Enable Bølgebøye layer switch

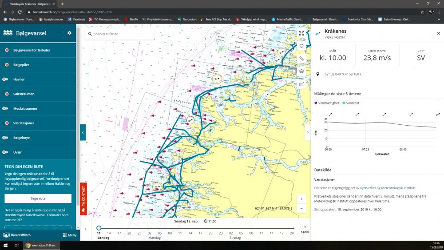click(x=5, y=138)
